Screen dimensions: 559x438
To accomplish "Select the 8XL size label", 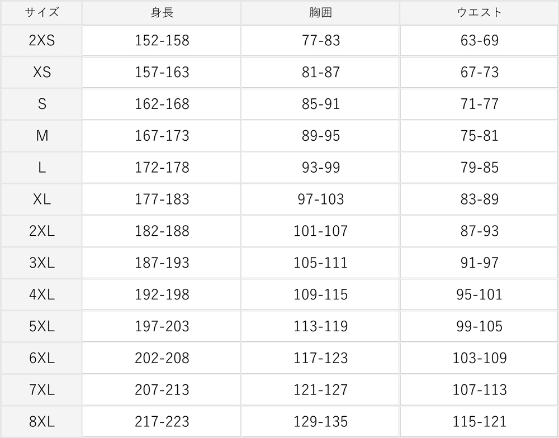I will pos(42,422).
